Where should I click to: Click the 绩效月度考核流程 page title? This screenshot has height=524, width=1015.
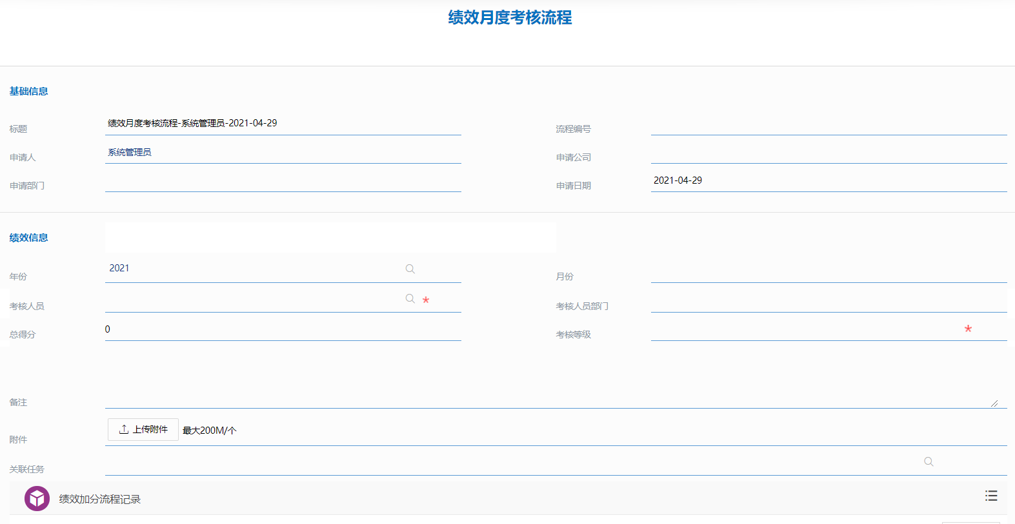pyautogui.click(x=510, y=17)
